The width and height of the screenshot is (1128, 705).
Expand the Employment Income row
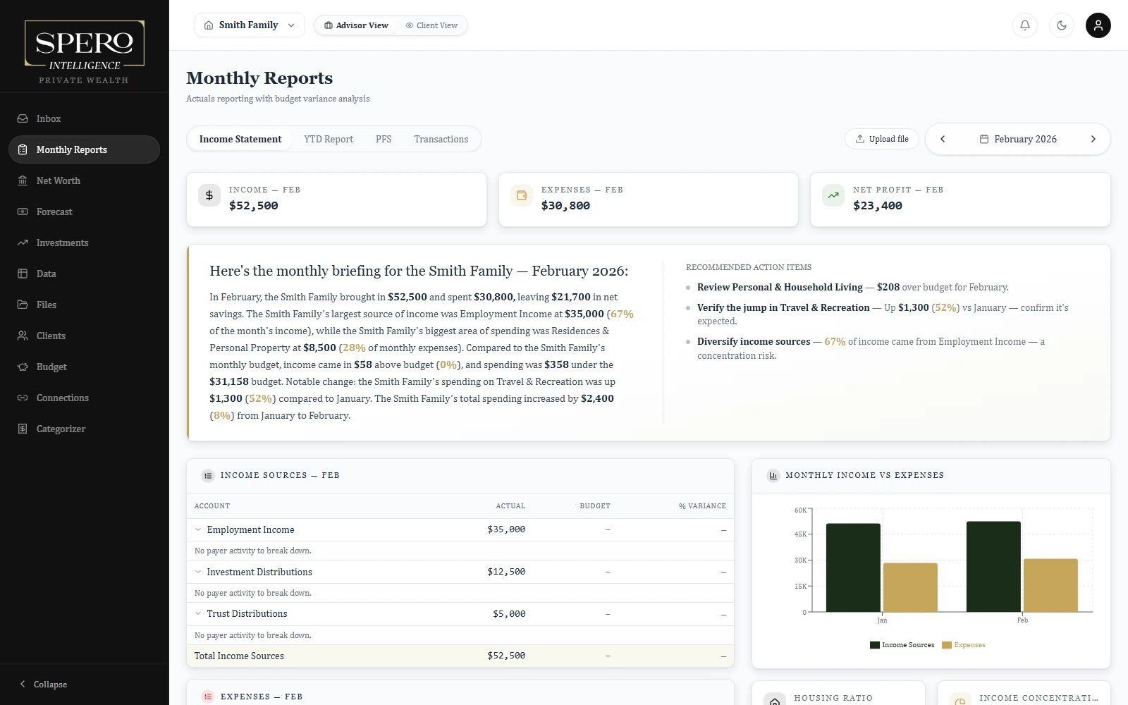pyautogui.click(x=198, y=529)
